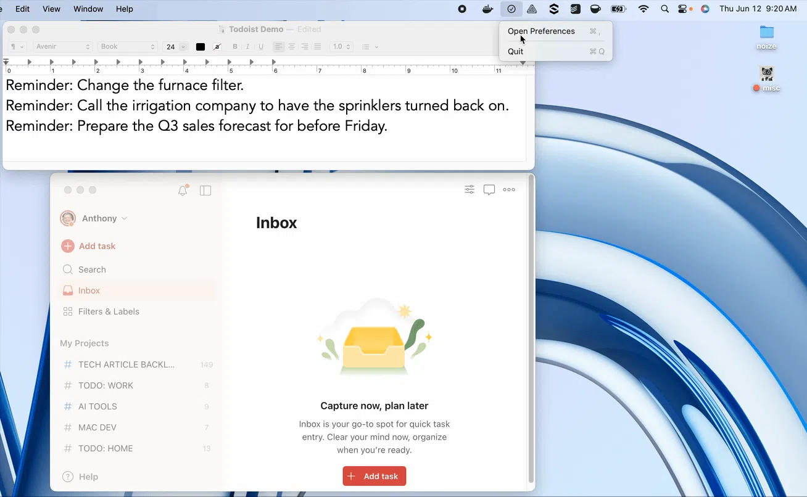The width and height of the screenshot is (807, 497).
Task: Open the TECH ARTICLE BACKL... project
Action: pyautogui.click(x=137, y=364)
